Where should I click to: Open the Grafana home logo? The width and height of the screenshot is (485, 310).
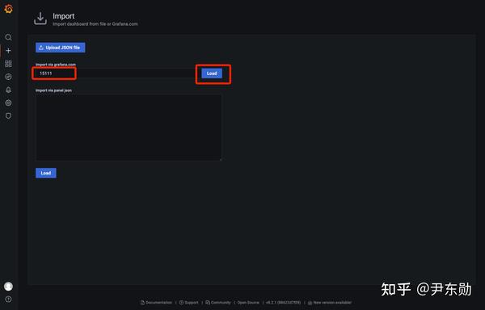coord(8,9)
